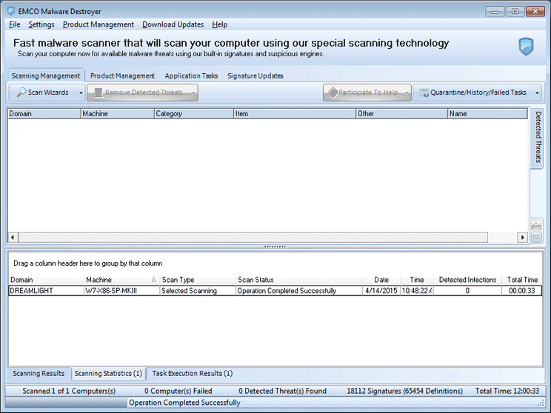Switch to the Signature Updates tab
This screenshot has height=413, width=551.
(x=255, y=75)
